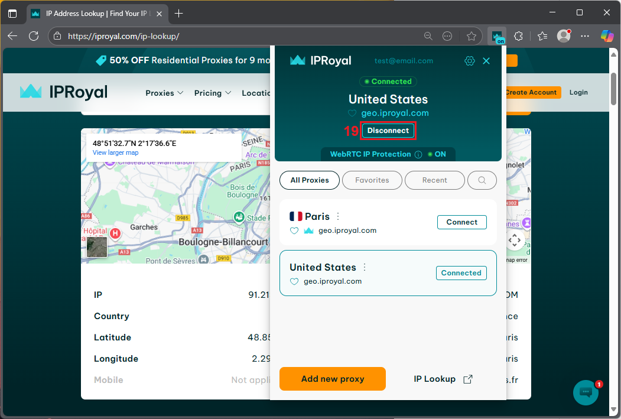Image resolution: width=621 pixels, height=419 pixels.
Task: Click map camera controls icon
Action: click(515, 240)
